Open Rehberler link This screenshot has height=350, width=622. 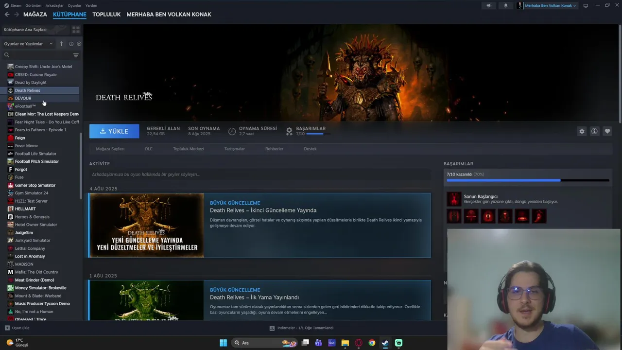[274, 149]
